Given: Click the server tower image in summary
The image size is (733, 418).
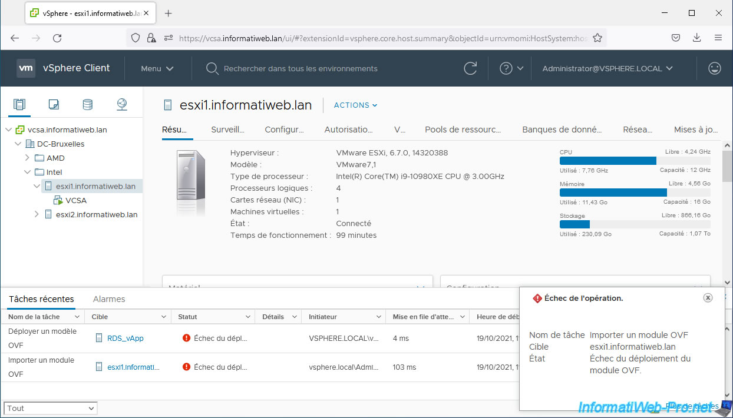Looking at the screenshot, I should [x=191, y=175].
